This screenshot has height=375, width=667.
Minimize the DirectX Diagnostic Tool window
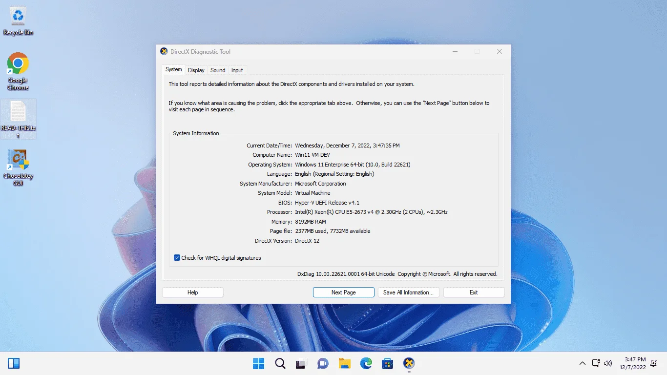455,51
